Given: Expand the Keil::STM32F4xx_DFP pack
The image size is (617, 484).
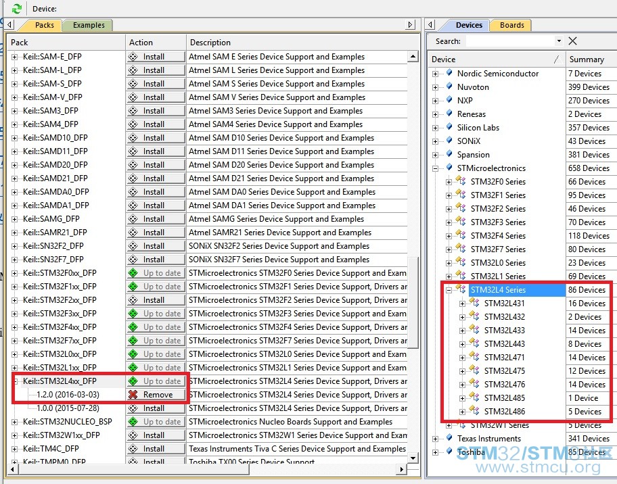Looking at the screenshot, I should tap(15, 327).
